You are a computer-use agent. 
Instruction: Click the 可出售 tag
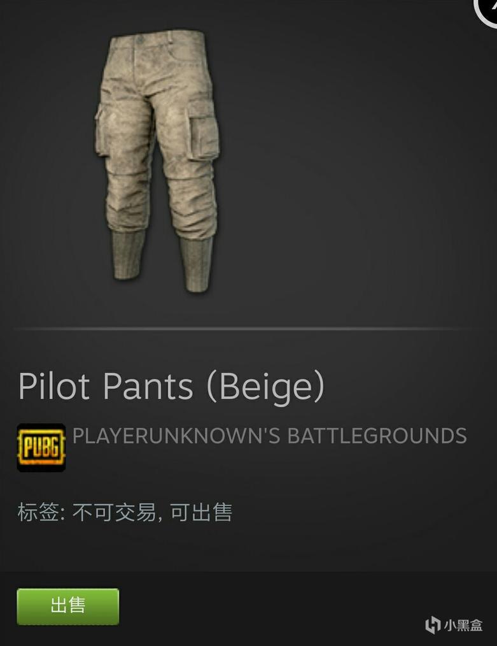tap(201, 512)
